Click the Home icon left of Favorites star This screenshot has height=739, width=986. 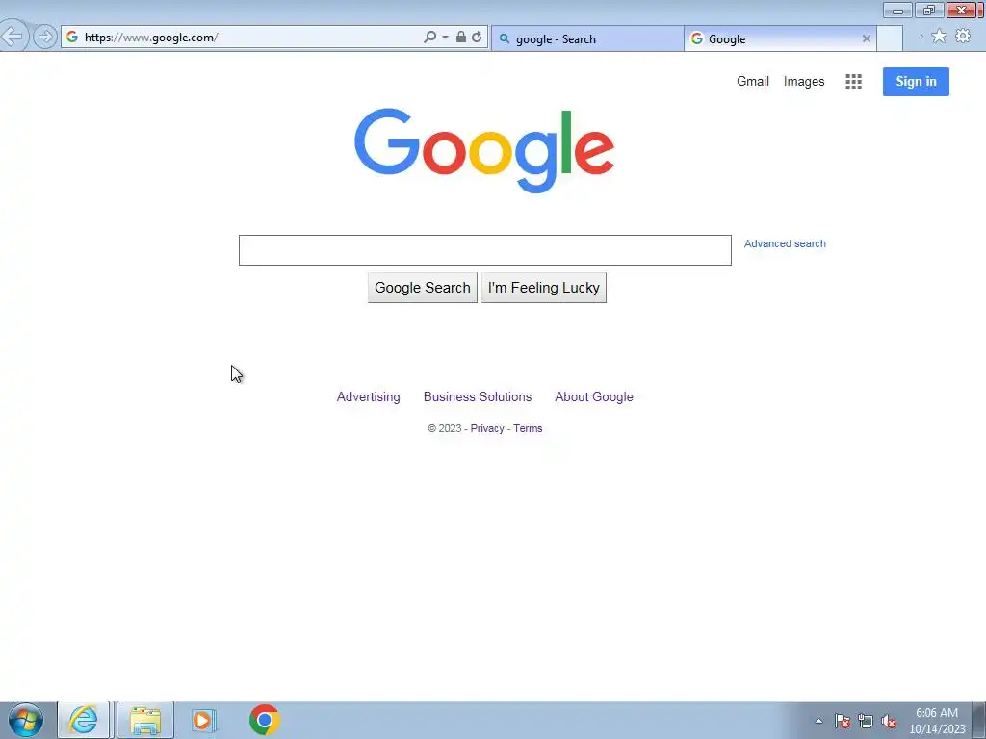tap(921, 38)
